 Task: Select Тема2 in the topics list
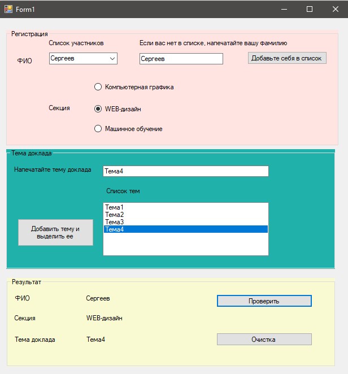tap(185, 215)
